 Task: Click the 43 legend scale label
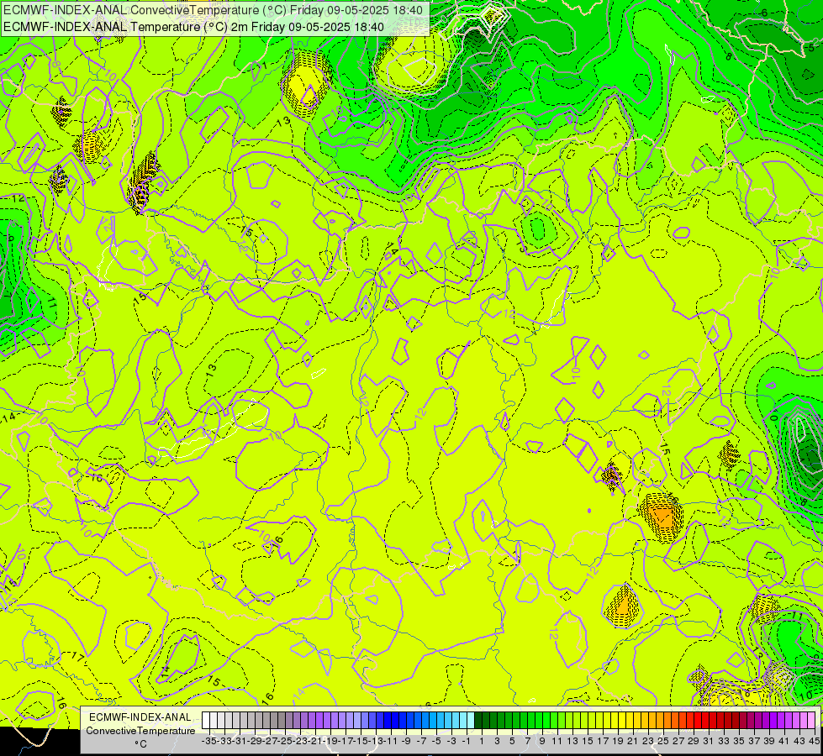(800, 741)
